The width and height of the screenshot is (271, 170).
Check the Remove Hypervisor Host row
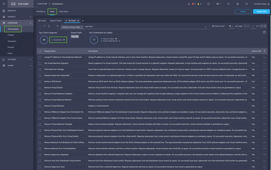tap(40, 167)
